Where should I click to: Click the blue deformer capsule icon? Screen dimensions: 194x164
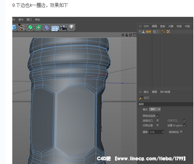pyautogui.click(x=47, y=27)
